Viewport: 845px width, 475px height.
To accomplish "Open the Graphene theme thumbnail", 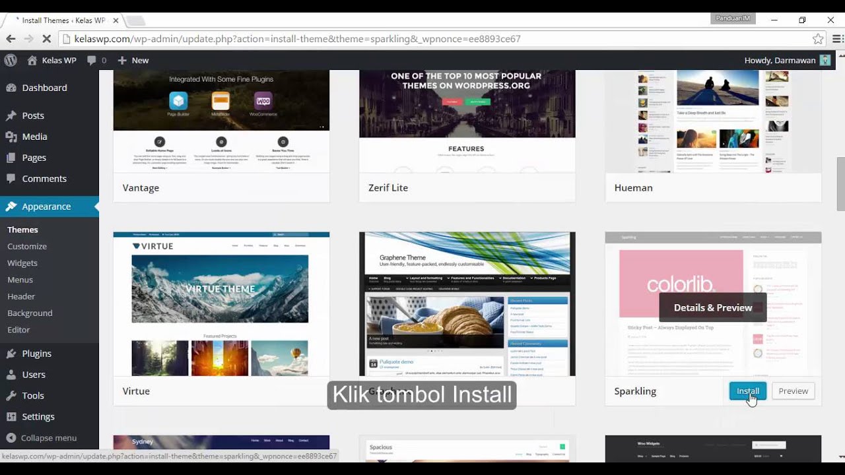I will pos(467,304).
